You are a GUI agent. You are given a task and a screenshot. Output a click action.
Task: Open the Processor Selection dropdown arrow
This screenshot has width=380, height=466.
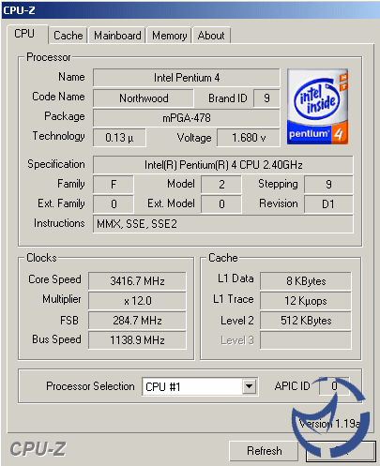click(x=249, y=386)
